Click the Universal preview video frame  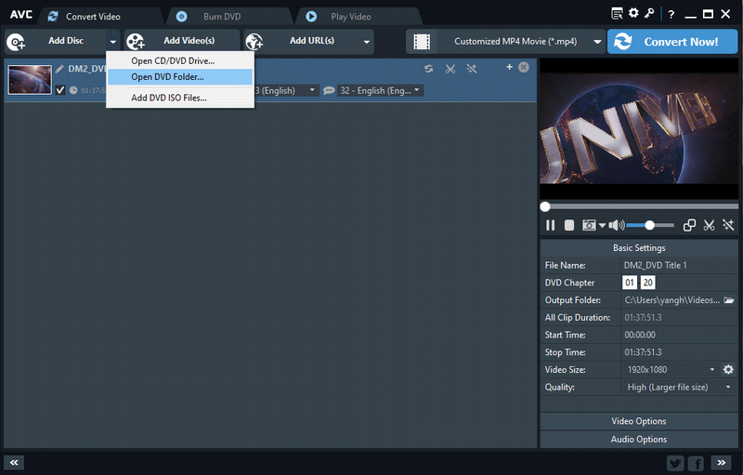(639, 128)
